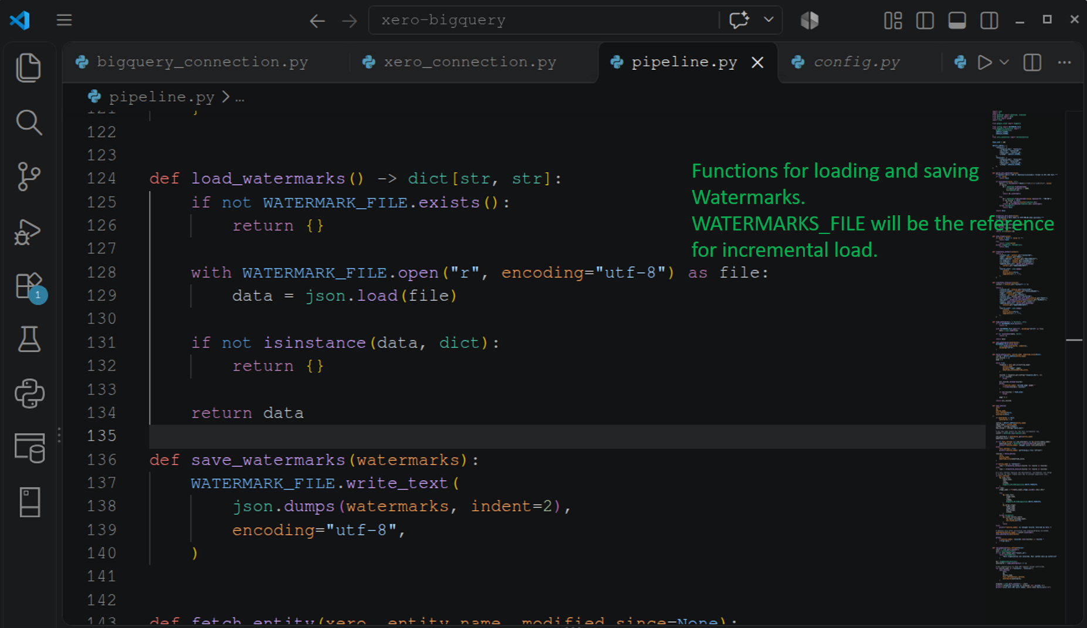The height and width of the screenshot is (628, 1087).
Task: Click line number 135 in the gutter
Action: (x=101, y=436)
